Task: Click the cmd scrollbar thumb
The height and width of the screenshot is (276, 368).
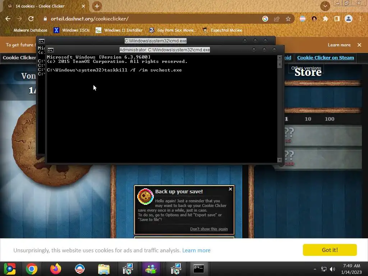Action: tap(280, 64)
